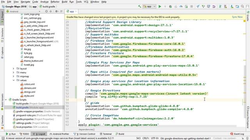Toggle the Device File Explorer window

(x=248, y=117)
